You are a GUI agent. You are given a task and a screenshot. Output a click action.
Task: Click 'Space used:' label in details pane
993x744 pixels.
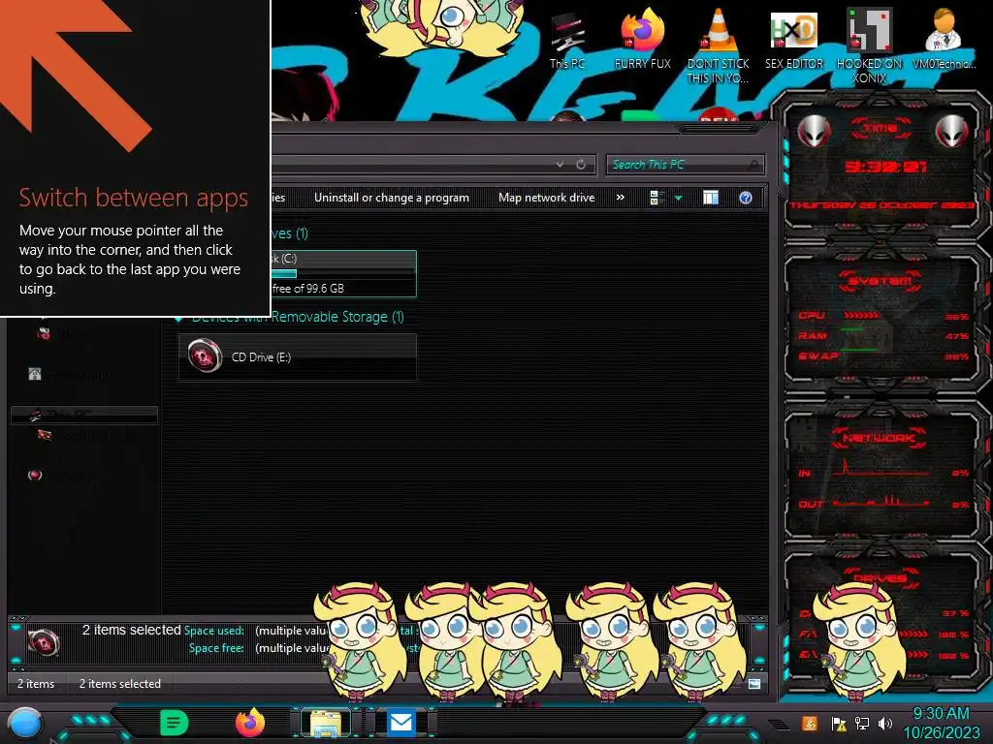click(x=214, y=631)
